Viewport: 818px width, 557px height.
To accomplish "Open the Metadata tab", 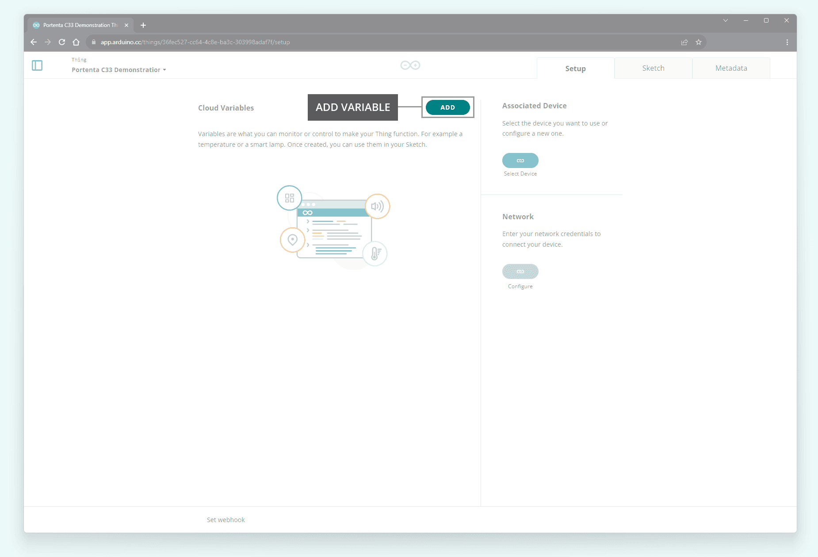I will 731,68.
